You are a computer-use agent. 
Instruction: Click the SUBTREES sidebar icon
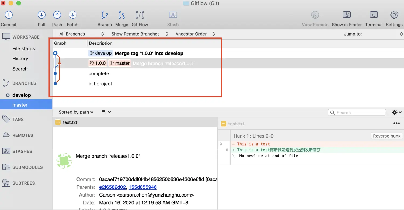[6, 183]
